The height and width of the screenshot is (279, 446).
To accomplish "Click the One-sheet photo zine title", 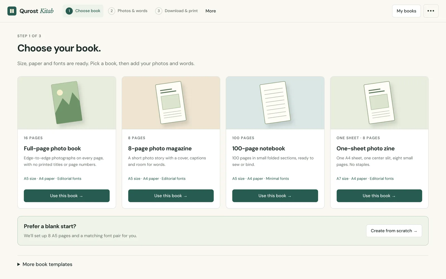I will point(365,148).
